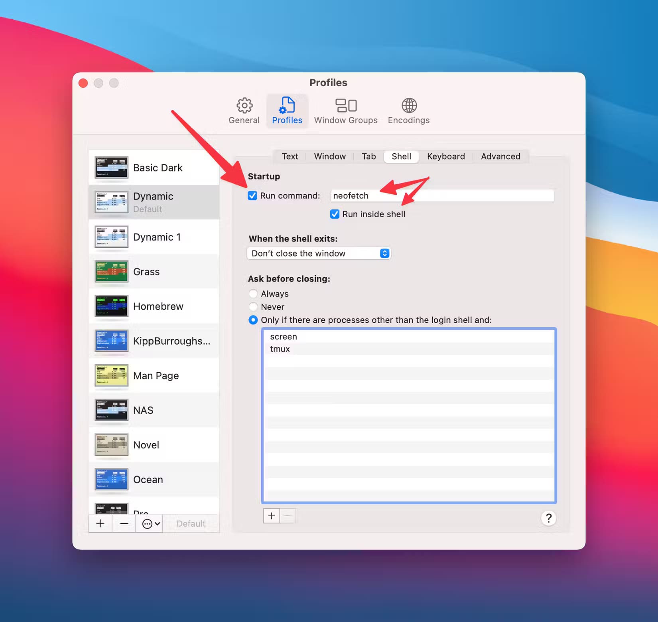Select the Novel profile name
The image size is (658, 622).
(146, 445)
